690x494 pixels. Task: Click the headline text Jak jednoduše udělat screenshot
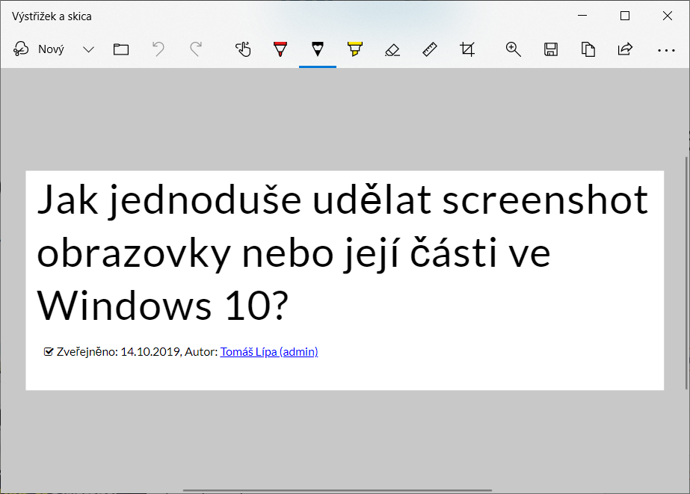coord(343,200)
